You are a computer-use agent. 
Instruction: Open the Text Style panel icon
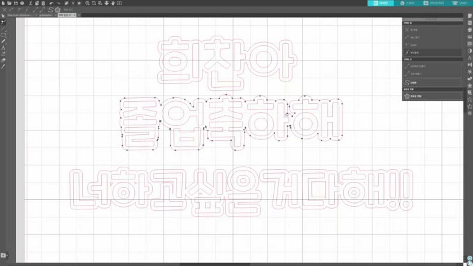point(469,57)
